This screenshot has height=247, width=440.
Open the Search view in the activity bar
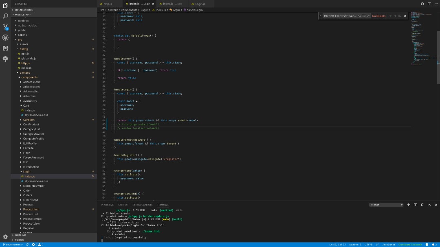(x=5, y=16)
